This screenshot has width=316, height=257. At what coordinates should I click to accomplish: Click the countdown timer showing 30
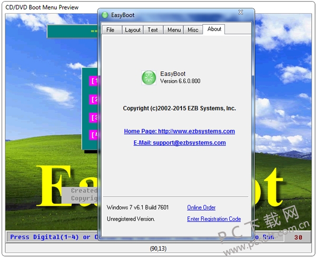[x=298, y=237]
